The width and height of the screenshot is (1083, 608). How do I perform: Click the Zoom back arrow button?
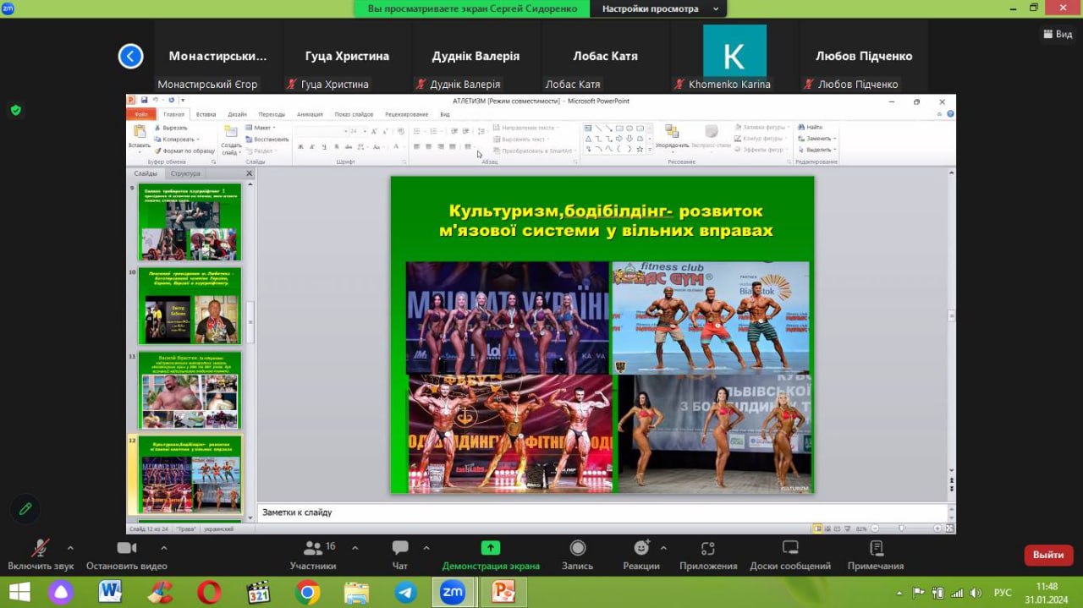(130, 57)
